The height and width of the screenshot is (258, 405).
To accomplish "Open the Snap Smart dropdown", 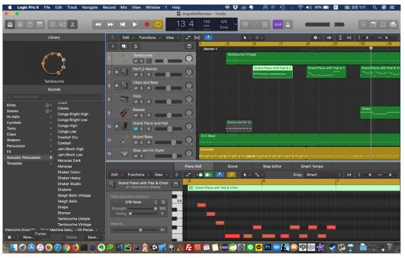I will tap(324, 175).
